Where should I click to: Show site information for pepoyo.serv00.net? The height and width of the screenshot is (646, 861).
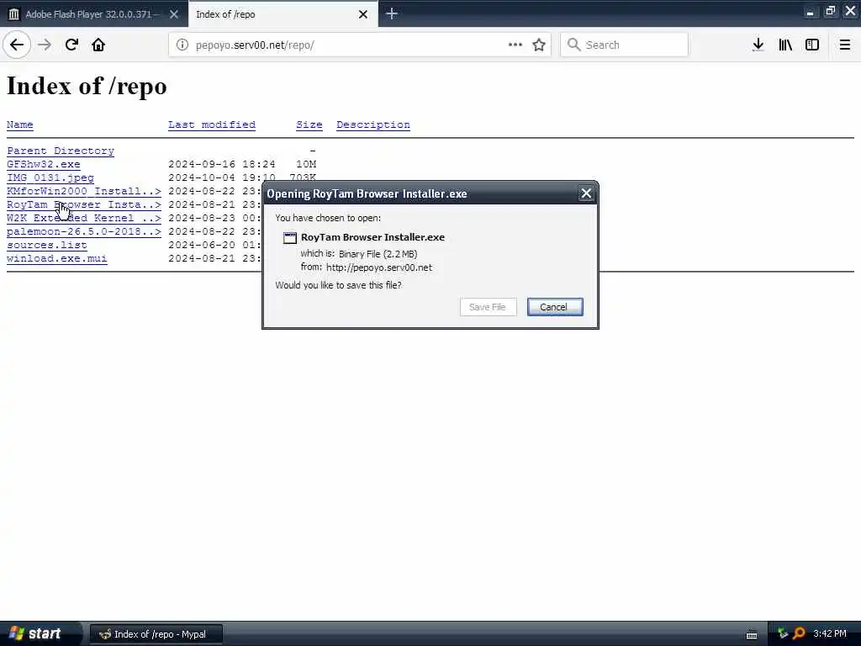[x=182, y=45]
